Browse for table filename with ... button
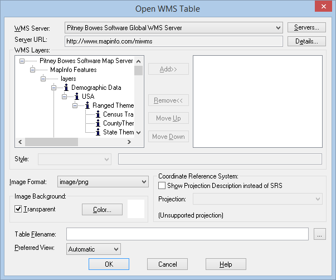Image resolution: width=336 pixels, height=280 pixels. (x=320, y=234)
